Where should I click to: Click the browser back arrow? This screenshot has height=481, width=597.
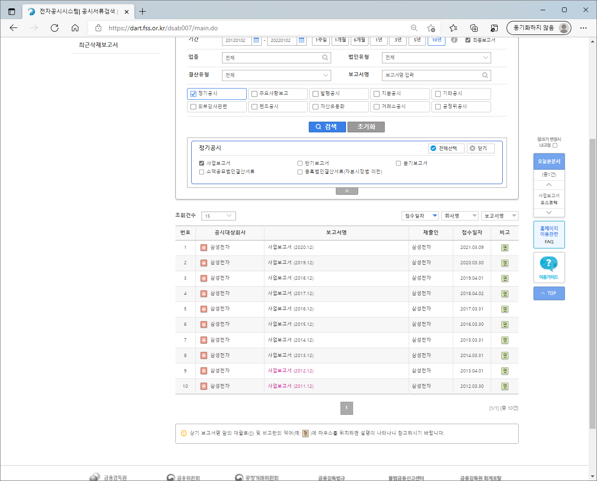pyautogui.click(x=14, y=28)
